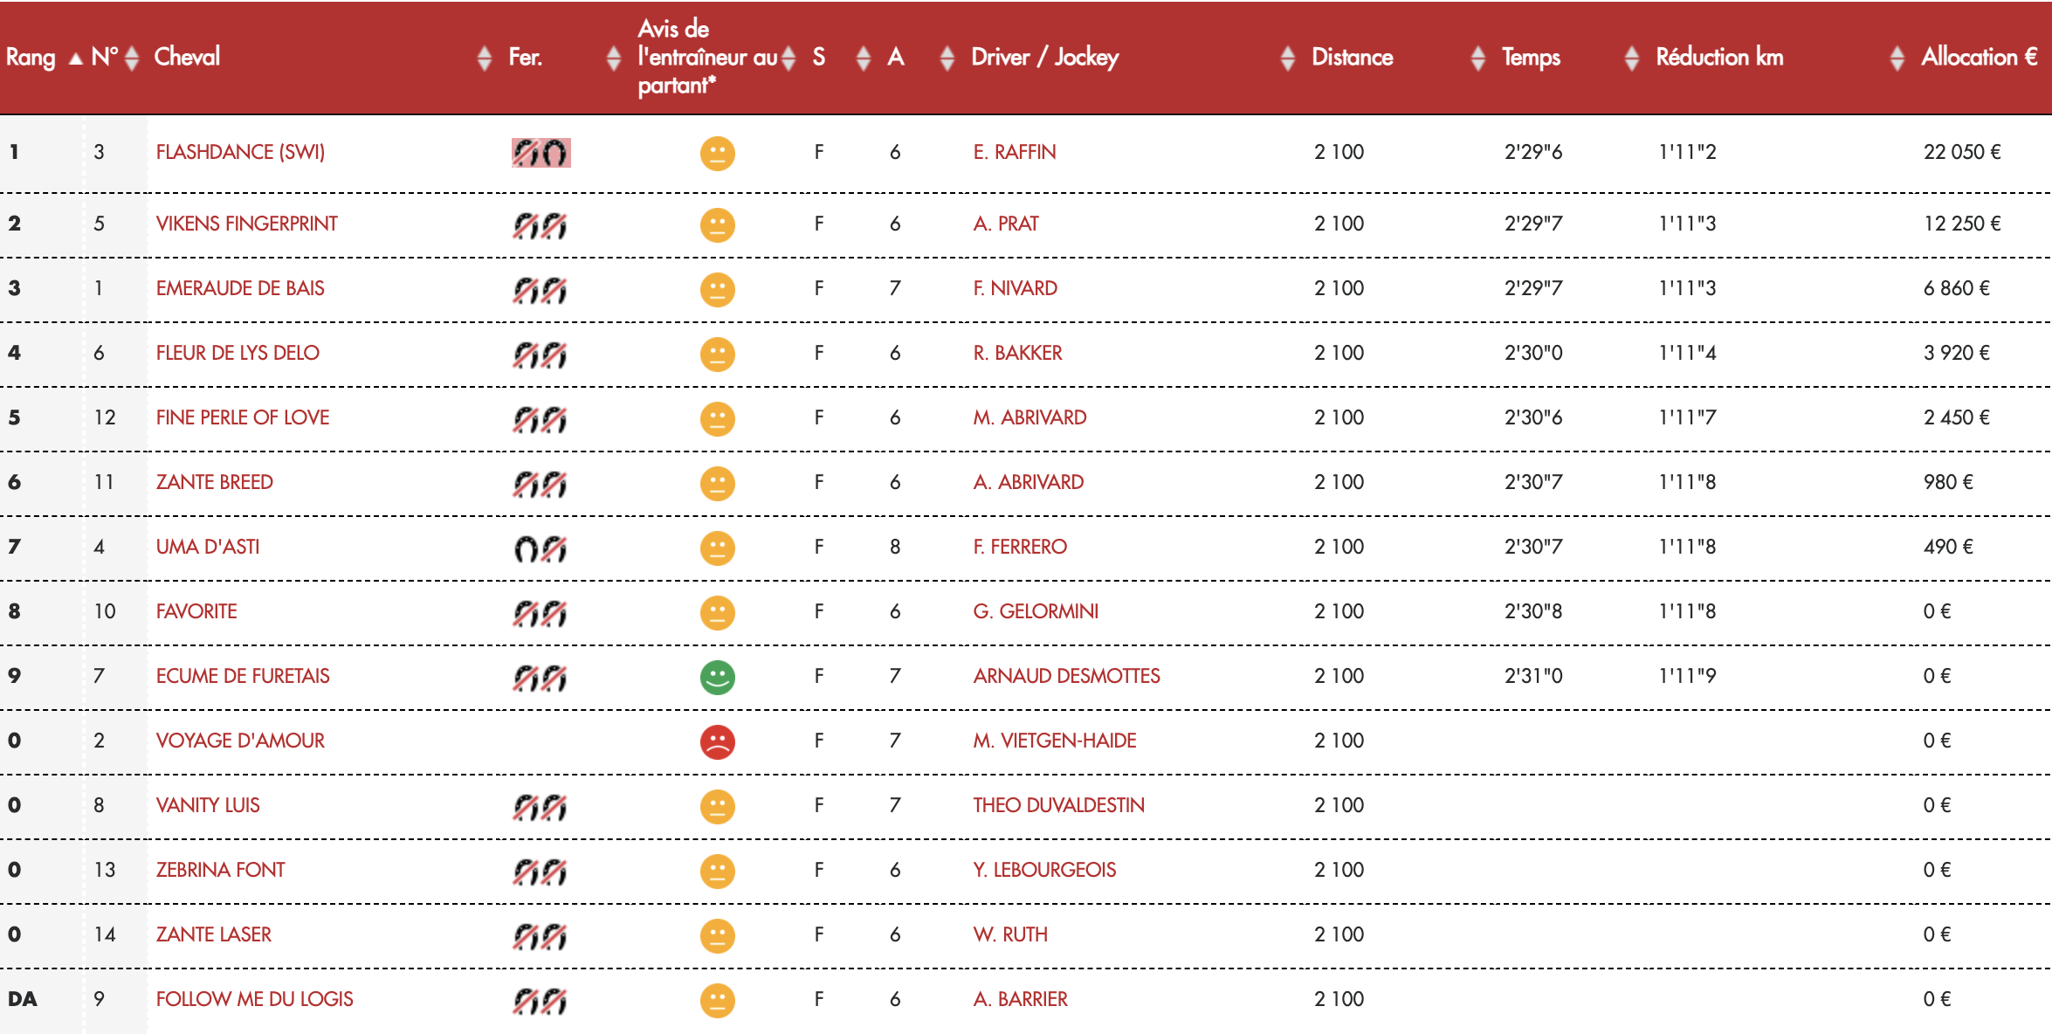Click the horseshoe icon for ZANTE LASER
The image size is (2052, 1034).
(x=541, y=936)
